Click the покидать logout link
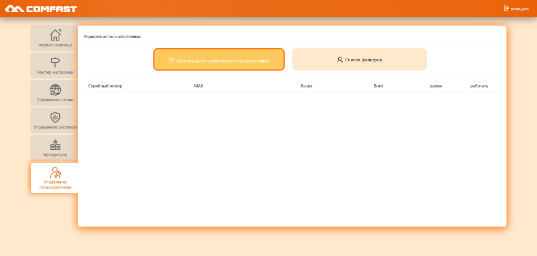This screenshot has height=256, width=537. (x=520, y=9)
